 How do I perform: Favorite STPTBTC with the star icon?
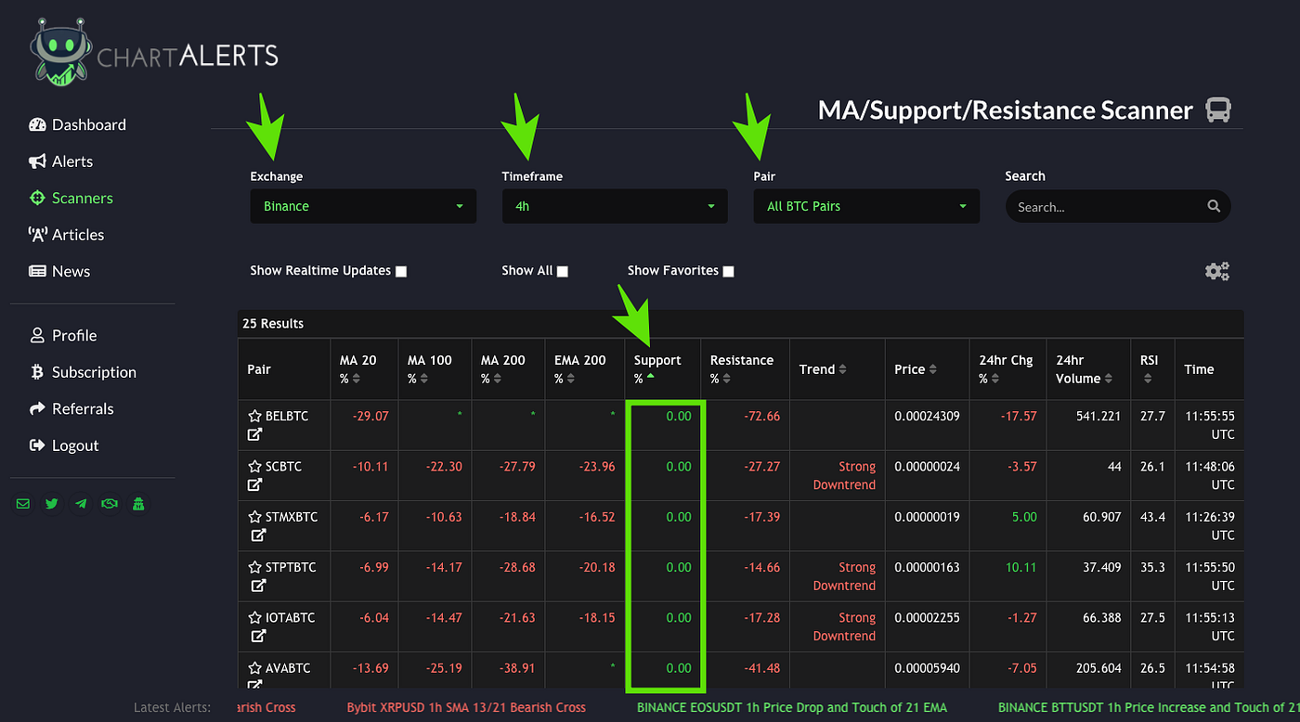click(254, 567)
